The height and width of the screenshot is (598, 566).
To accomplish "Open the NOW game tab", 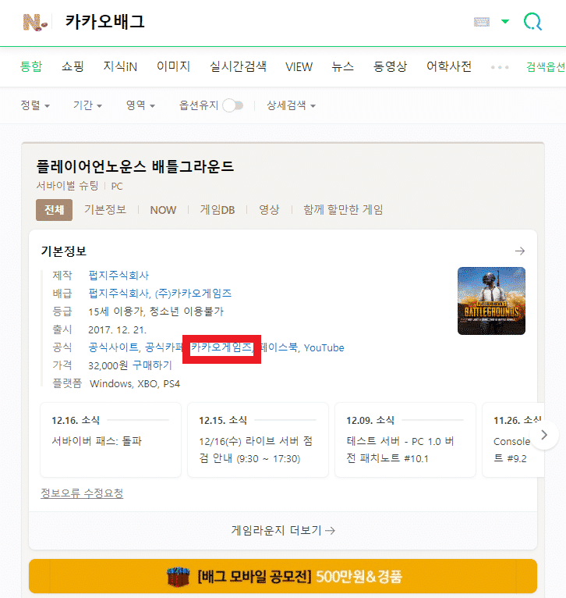I will click(x=163, y=210).
